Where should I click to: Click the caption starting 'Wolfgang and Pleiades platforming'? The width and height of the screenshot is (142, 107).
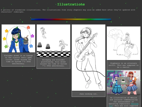[x=53, y=63]
